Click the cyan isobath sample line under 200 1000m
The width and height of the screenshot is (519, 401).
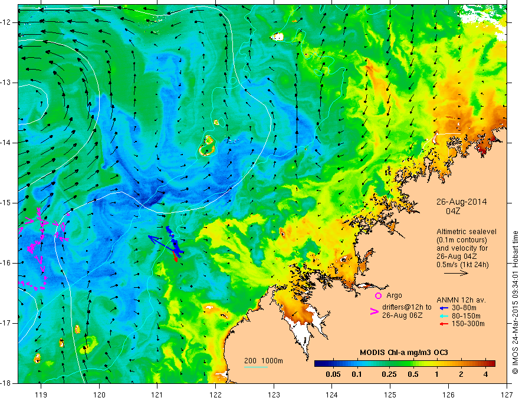256,367
